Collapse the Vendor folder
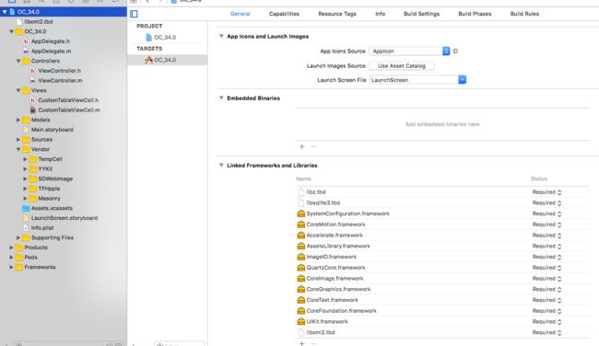This screenshot has width=599, height=346. click(x=18, y=149)
